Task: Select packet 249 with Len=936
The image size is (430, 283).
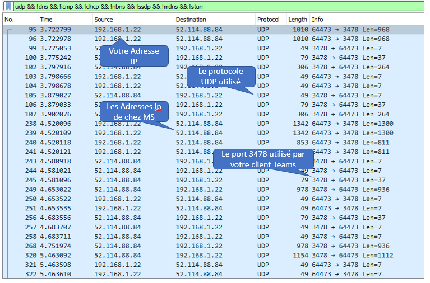Action: [168, 190]
